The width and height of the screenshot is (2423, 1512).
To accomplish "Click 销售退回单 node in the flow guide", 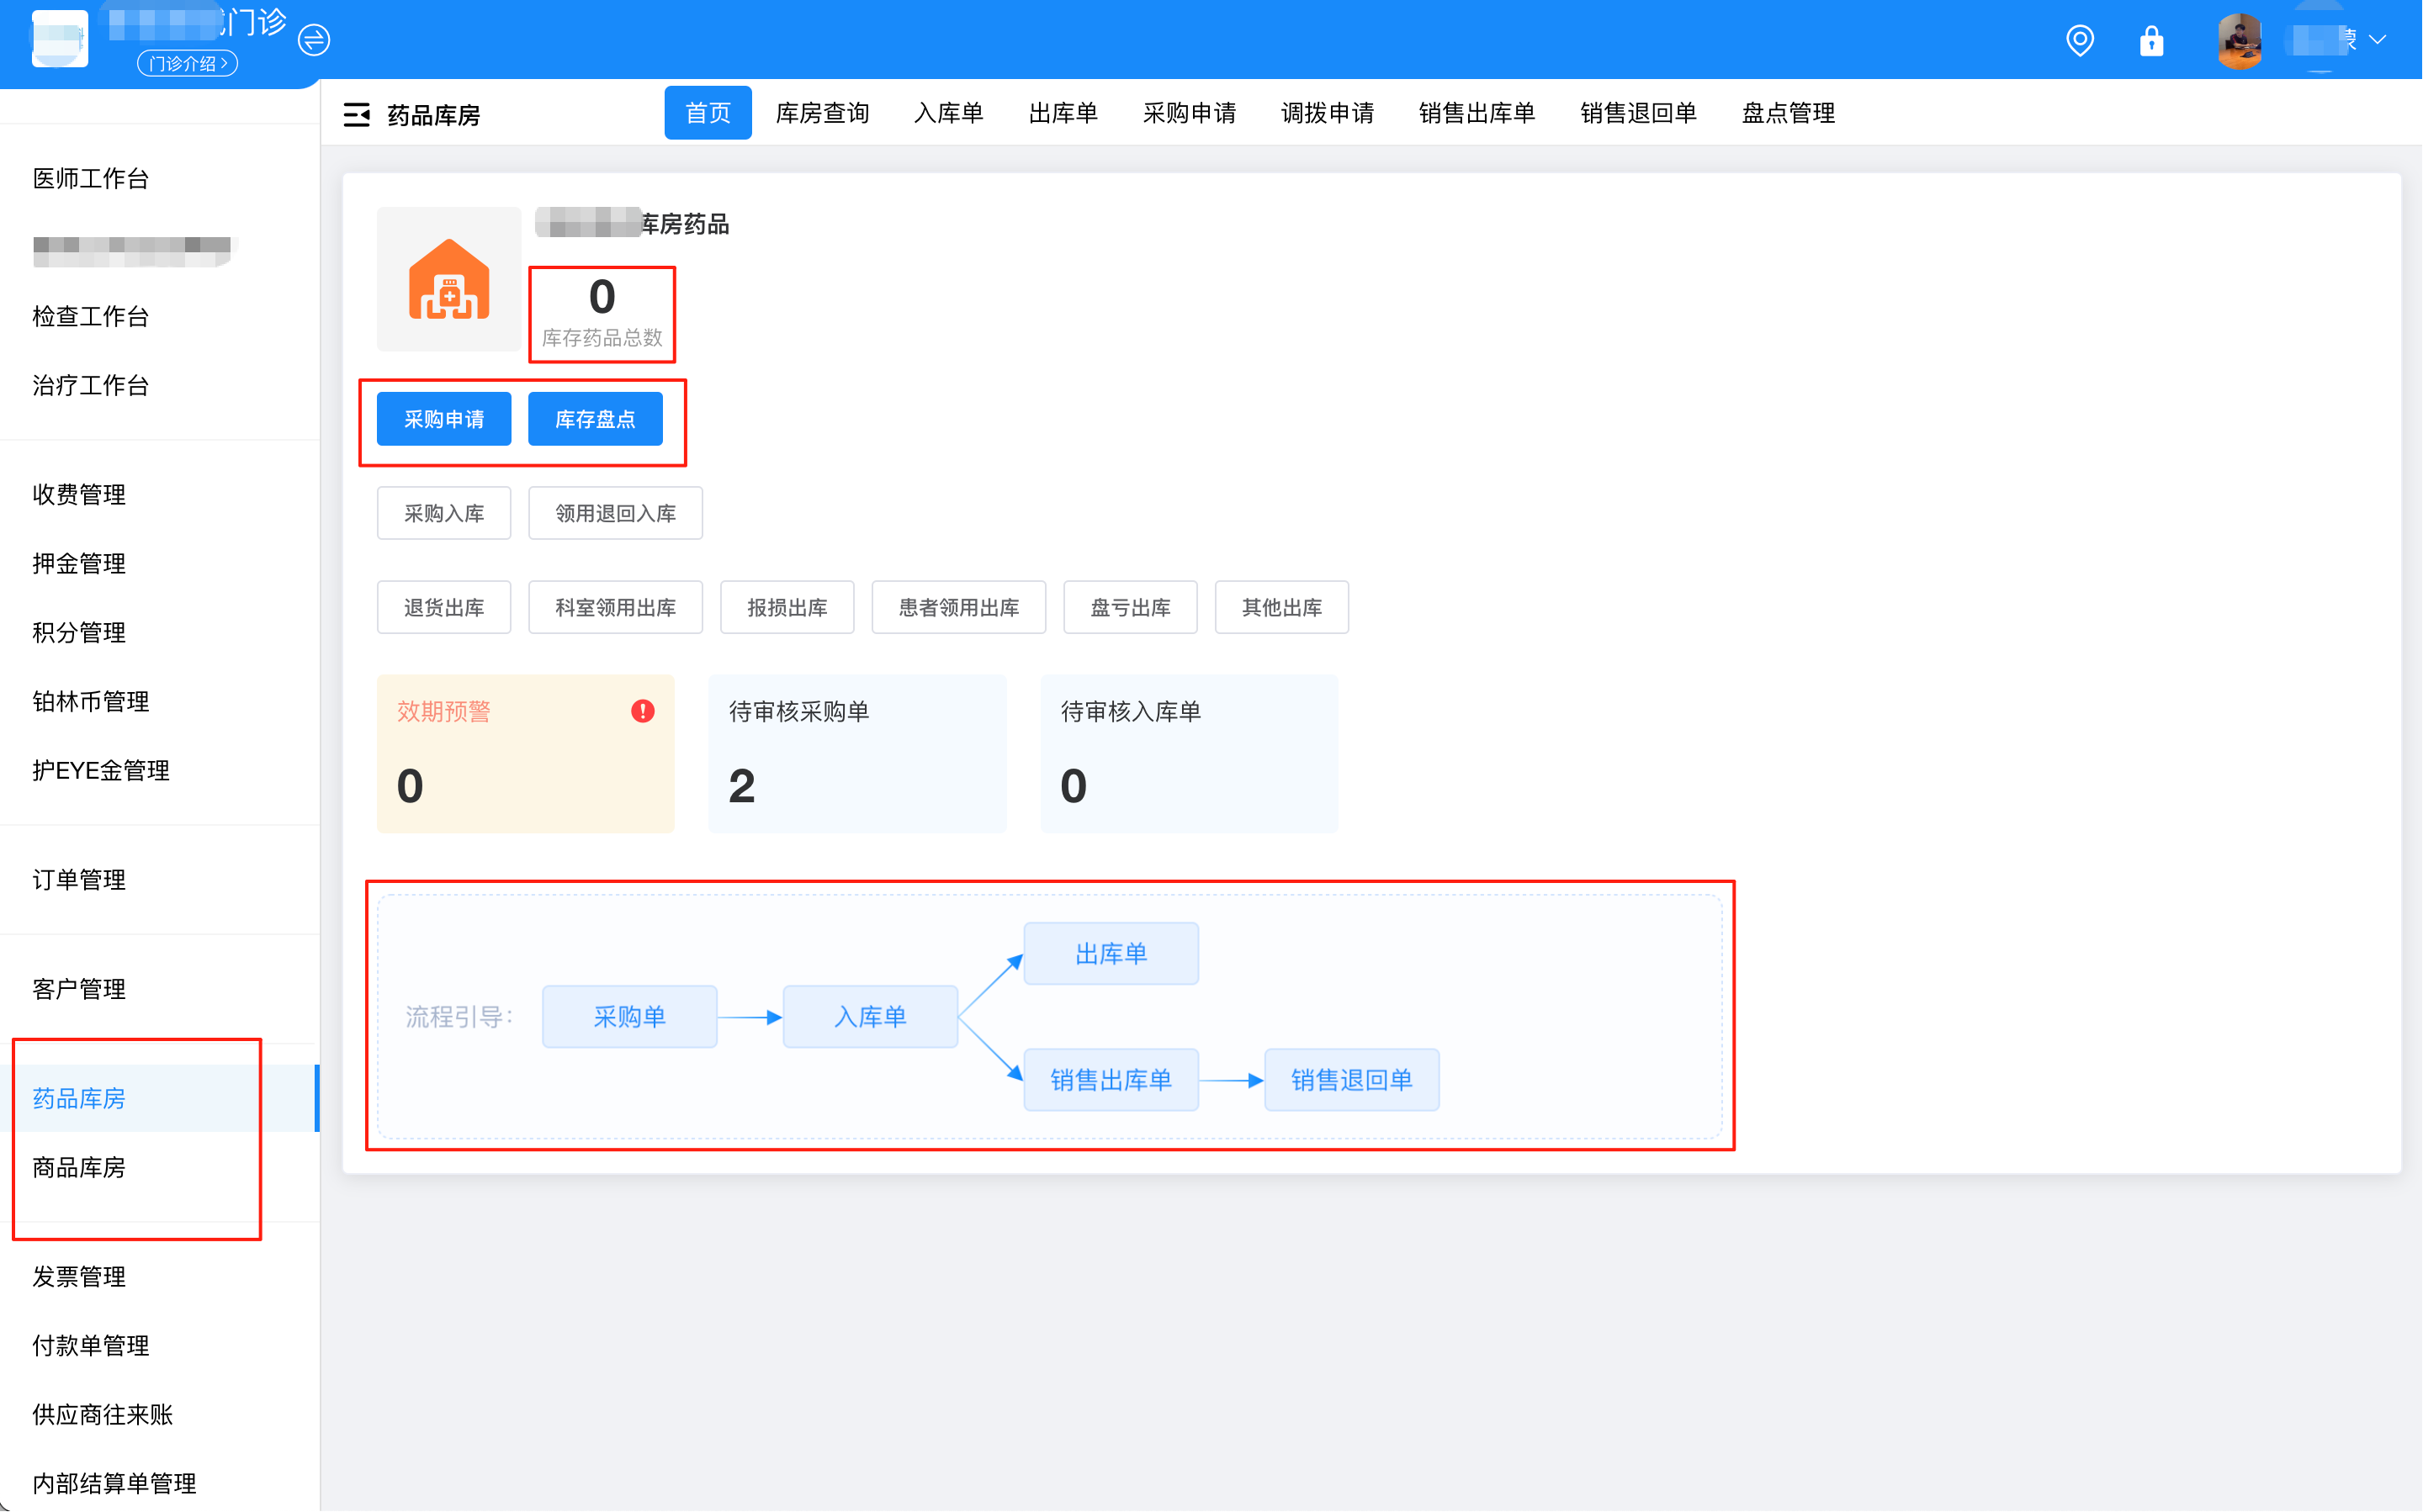I will [x=1350, y=1080].
